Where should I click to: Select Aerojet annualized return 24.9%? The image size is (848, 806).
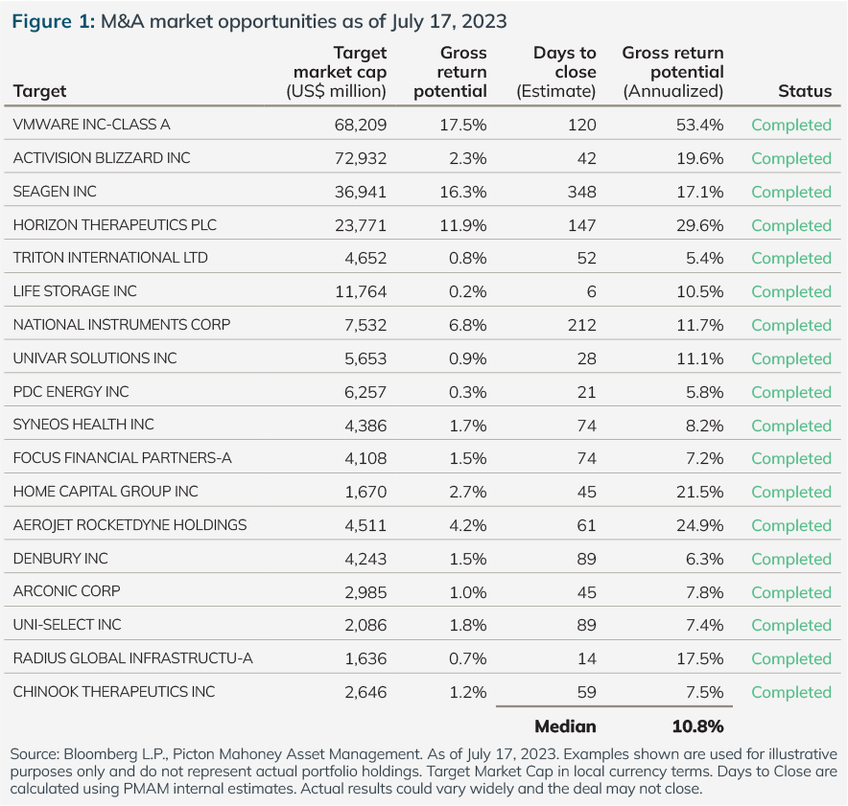pyautogui.click(x=700, y=525)
